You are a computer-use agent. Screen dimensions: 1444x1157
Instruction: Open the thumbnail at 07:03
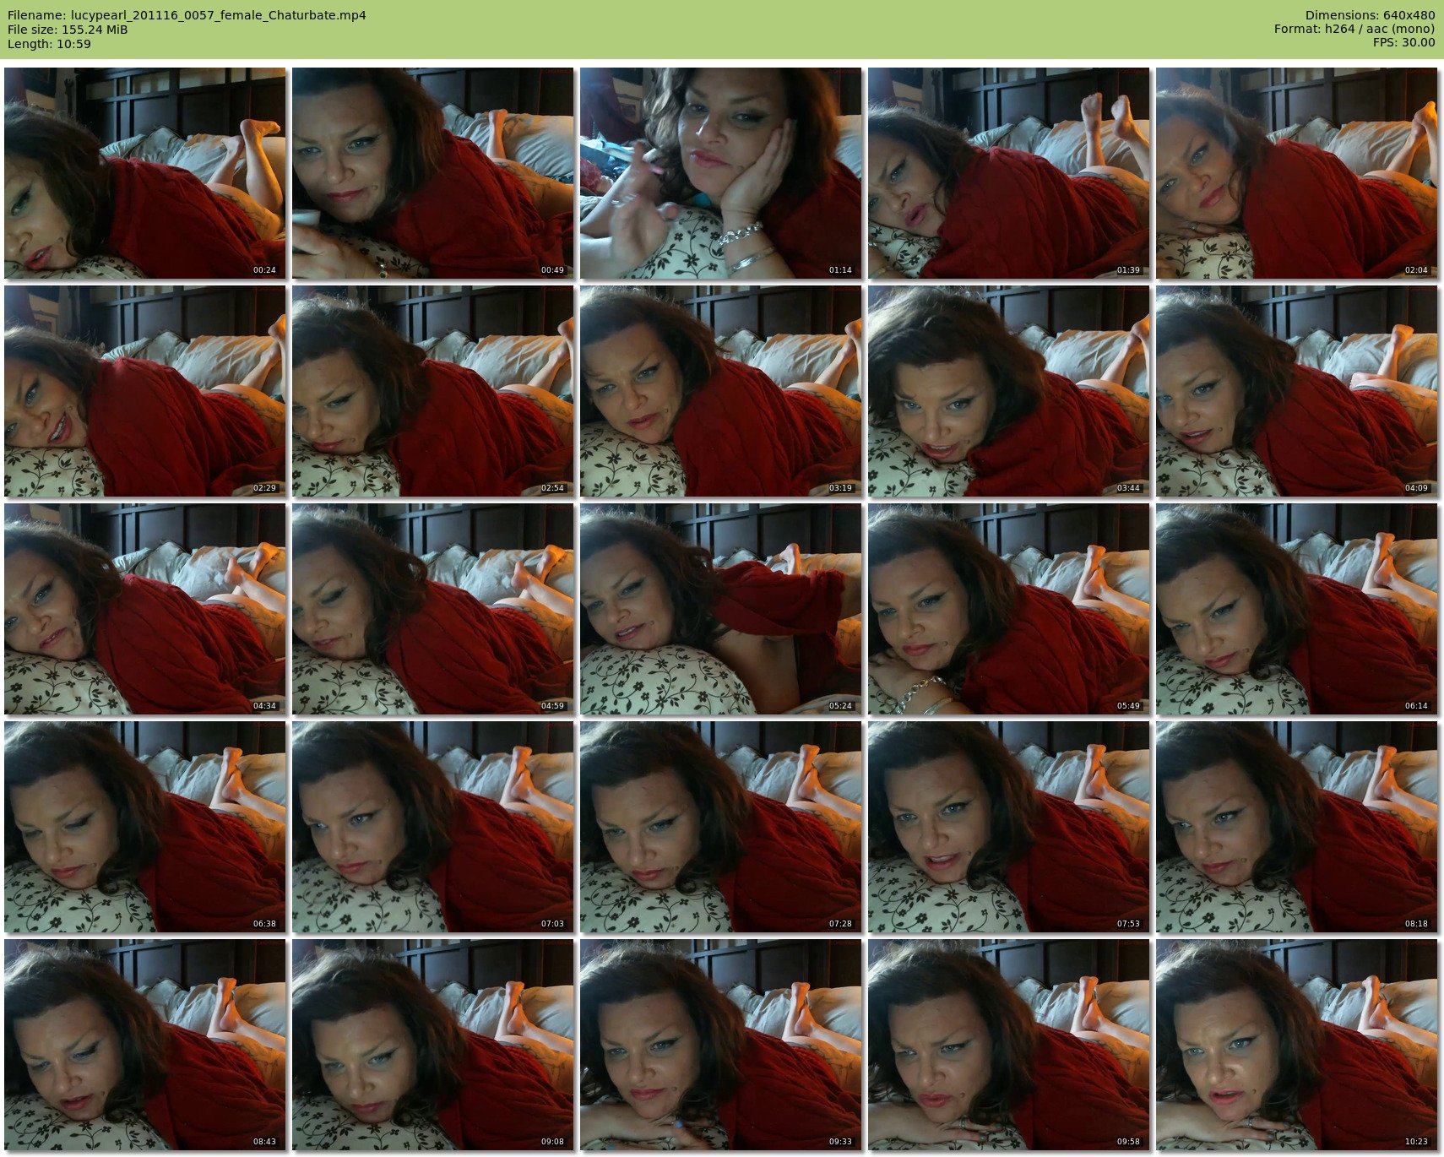tap(432, 827)
